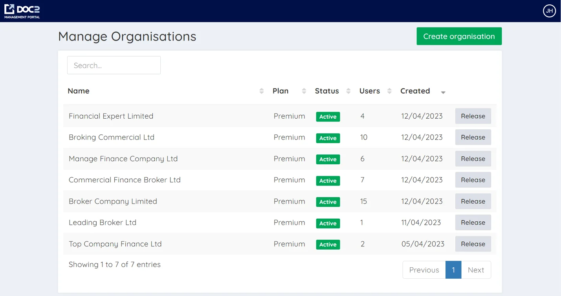Image resolution: width=561 pixels, height=296 pixels.
Task: Release Broker Company Limited
Action: (x=473, y=201)
